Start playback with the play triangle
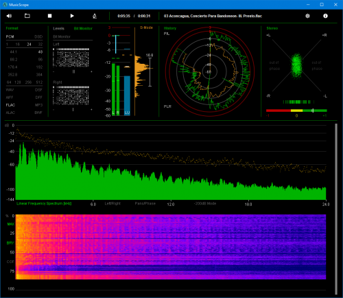The width and height of the screenshot is (343, 298). 72,16
